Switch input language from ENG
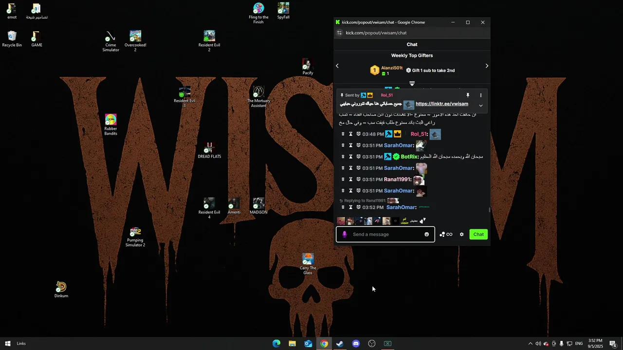The image size is (623, 350). [x=579, y=344]
